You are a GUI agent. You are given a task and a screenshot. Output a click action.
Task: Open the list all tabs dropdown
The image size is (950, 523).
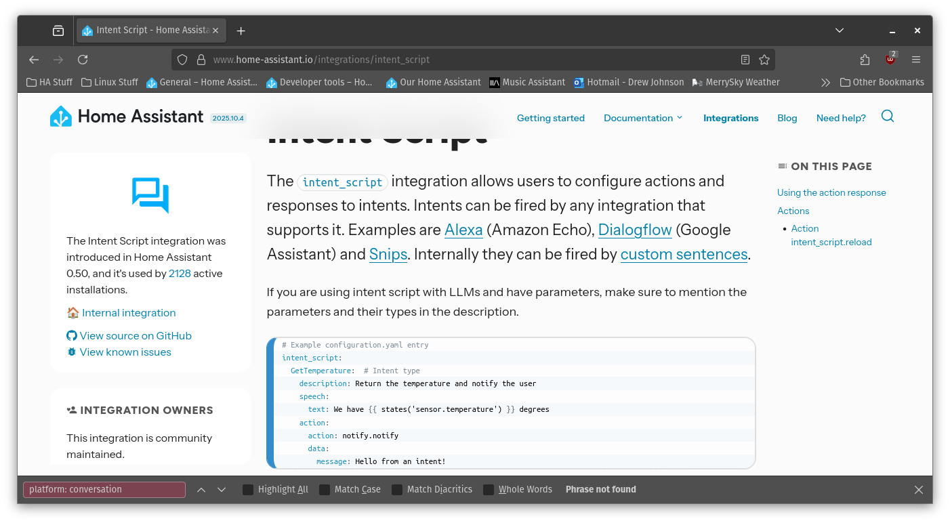click(840, 30)
